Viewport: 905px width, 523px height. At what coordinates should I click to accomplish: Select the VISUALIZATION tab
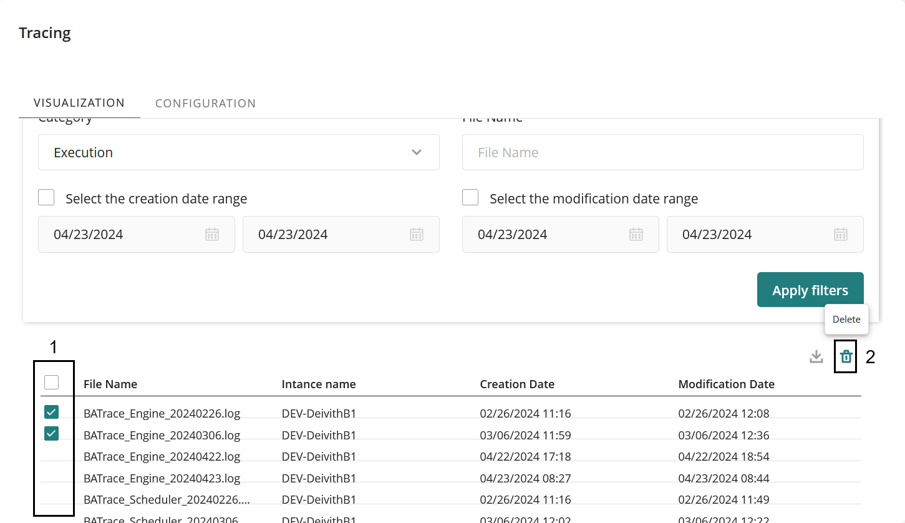[79, 103]
